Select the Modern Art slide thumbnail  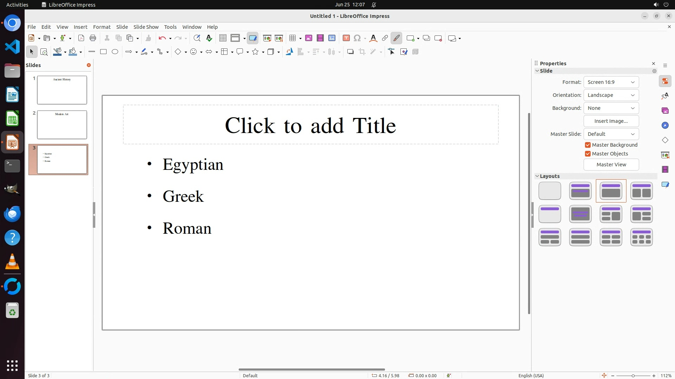[x=62, y=125]
